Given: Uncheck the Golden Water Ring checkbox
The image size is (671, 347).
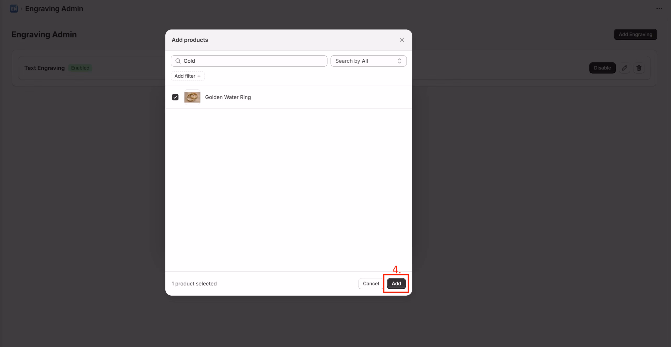Looking at the screenshot, I should point(175,97).
